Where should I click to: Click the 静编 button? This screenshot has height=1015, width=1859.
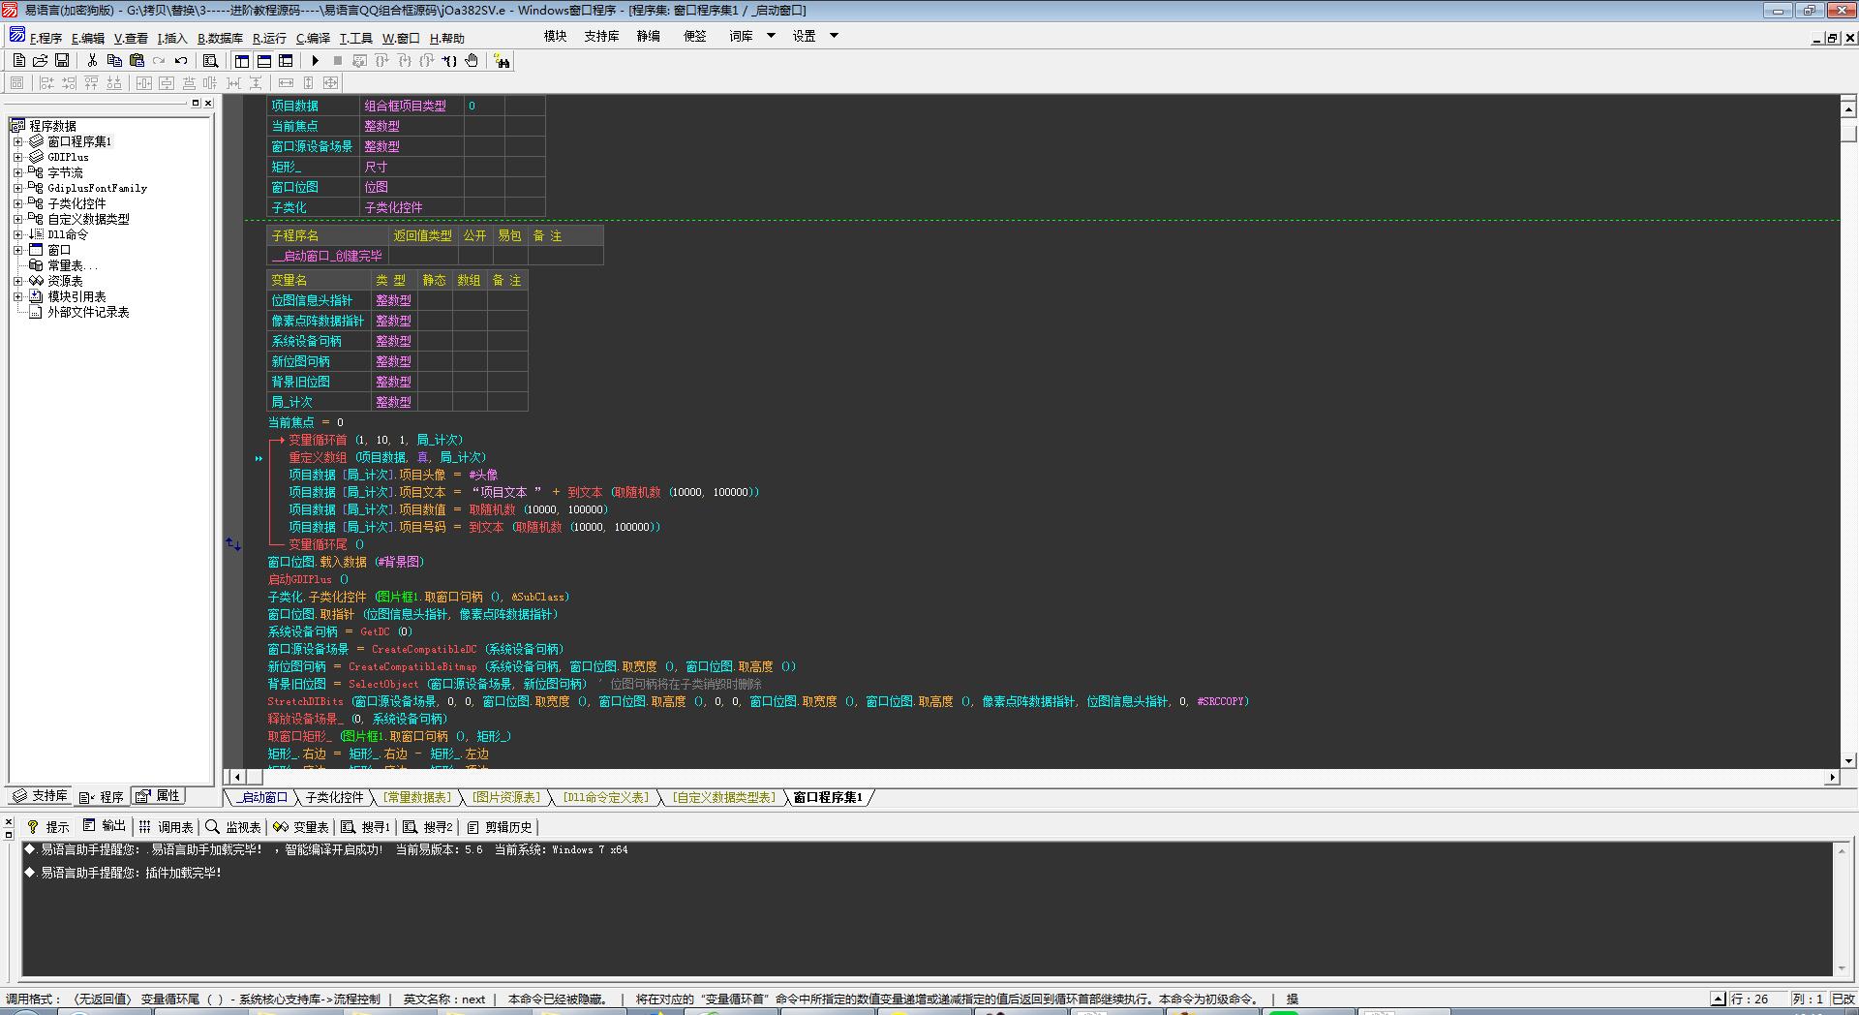click(x=648, y=36)
